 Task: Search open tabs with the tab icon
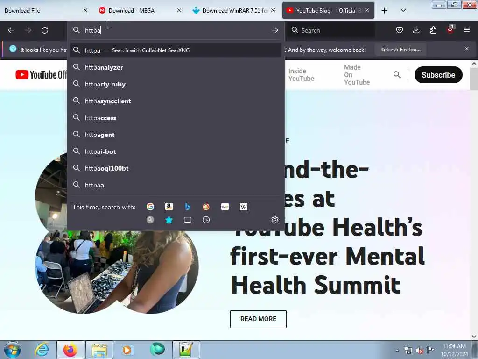click(x=188, y=220)
